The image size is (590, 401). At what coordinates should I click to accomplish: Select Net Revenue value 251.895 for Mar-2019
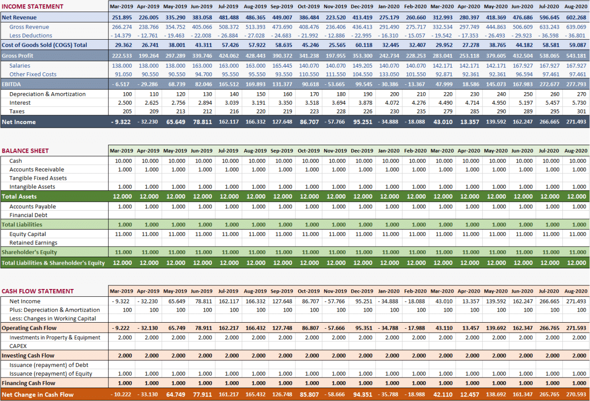coord(122,18)
